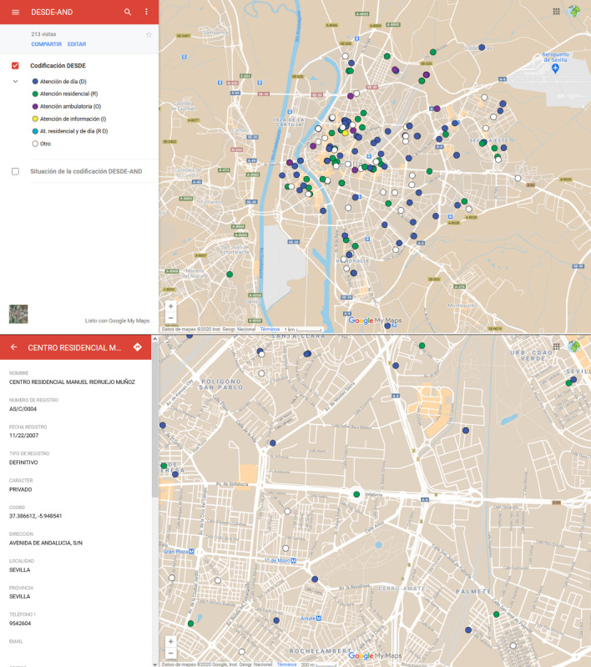Open Google apps grid on upper map
The height and width of the screenshot is (667, 591).
coord(557,12)
